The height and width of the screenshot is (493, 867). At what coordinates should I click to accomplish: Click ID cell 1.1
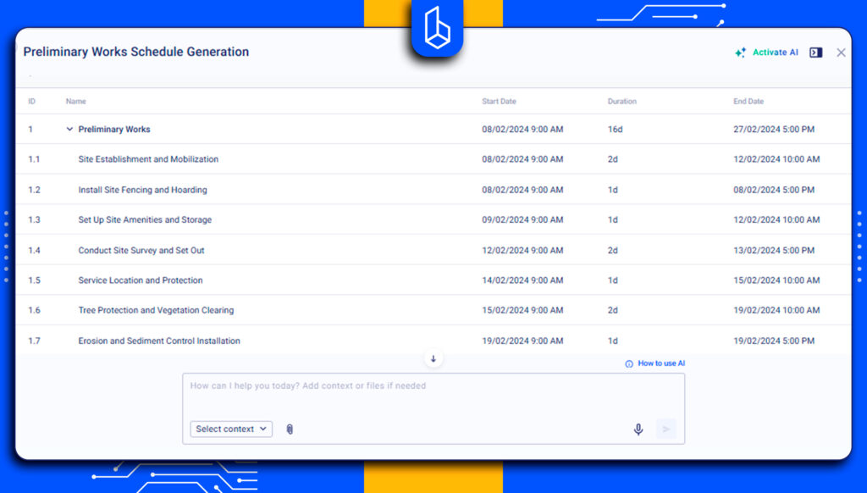click(x=34, y=158)
